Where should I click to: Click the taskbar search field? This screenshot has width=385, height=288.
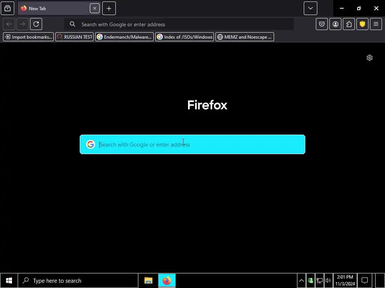(x=78, y=280)
